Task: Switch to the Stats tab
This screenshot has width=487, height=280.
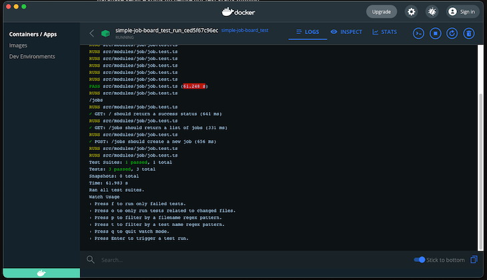Action: click(384, 32)
